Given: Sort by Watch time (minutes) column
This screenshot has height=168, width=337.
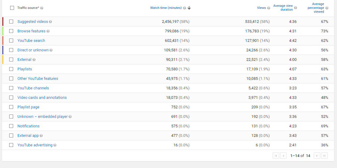Looking at the screenshot, I should point(166,8).
